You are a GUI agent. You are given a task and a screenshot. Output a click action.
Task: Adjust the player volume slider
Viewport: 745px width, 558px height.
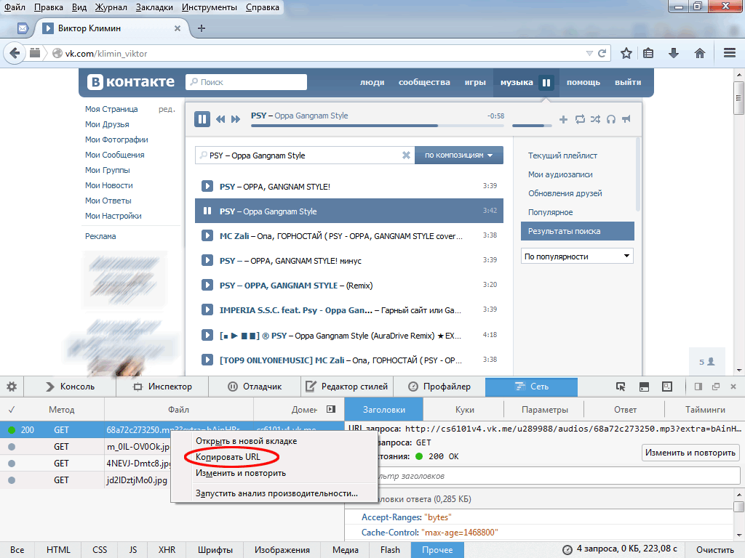point(532,126)
